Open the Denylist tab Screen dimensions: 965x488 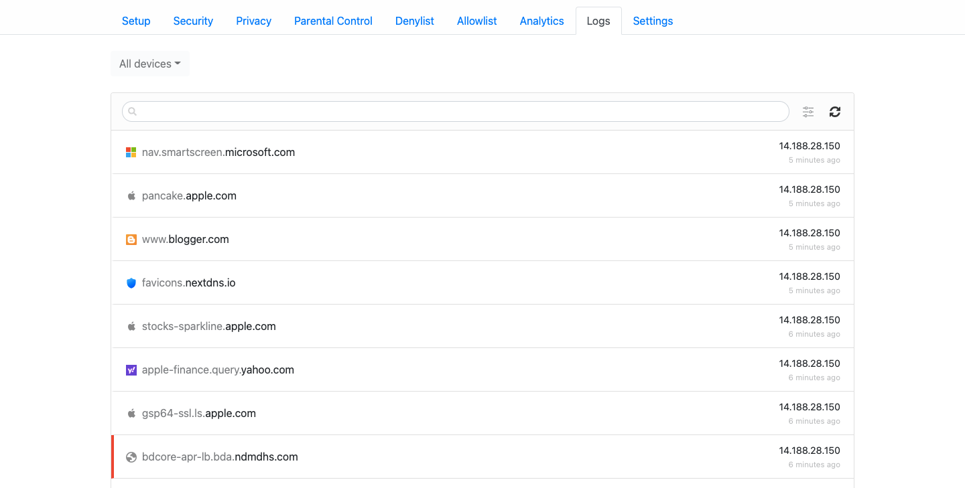pos(414,21)
